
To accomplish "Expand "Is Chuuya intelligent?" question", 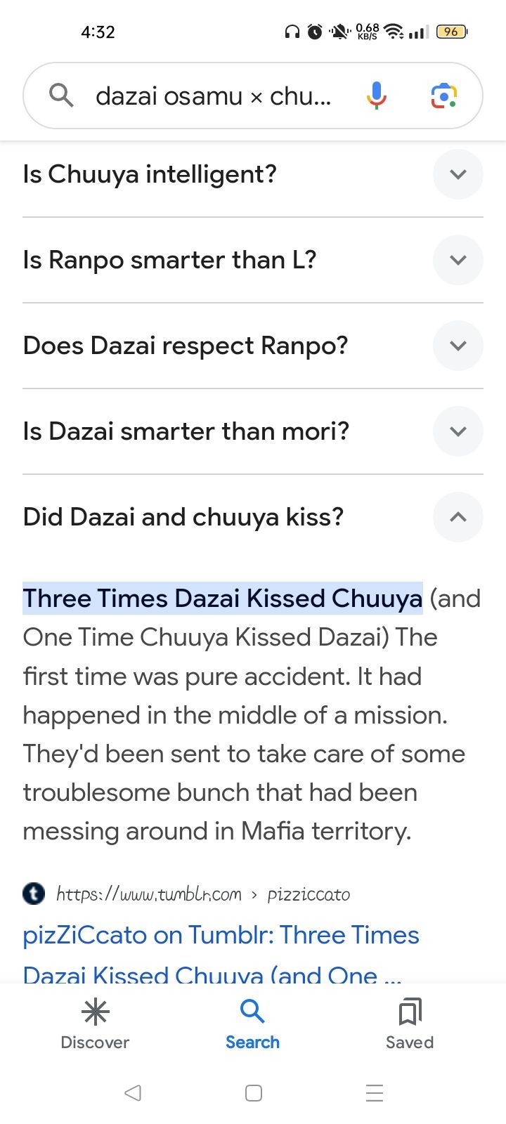I will (458, 174).
